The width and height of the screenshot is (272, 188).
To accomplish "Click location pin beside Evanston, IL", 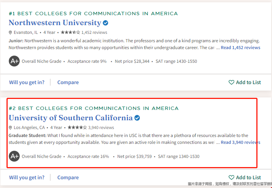I will 11,33.
